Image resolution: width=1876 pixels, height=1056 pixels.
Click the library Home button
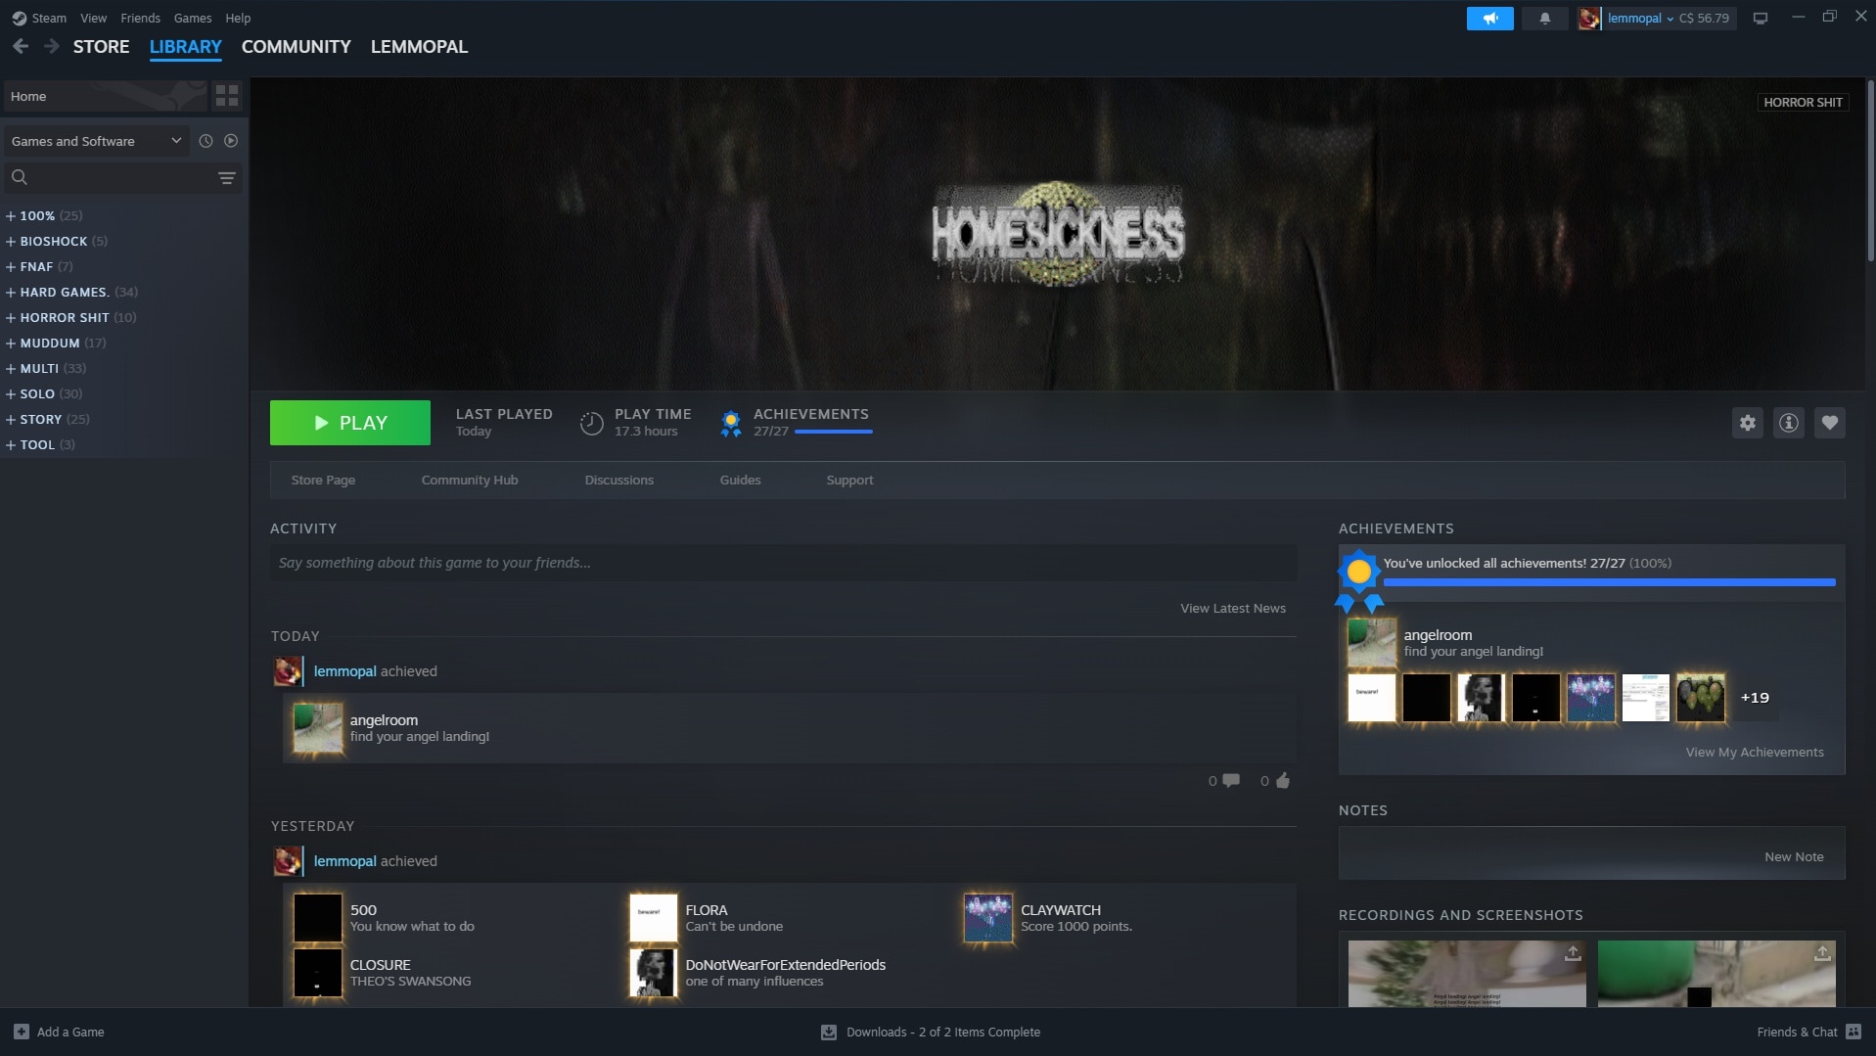pyautogui.click(x=105, y=96)
